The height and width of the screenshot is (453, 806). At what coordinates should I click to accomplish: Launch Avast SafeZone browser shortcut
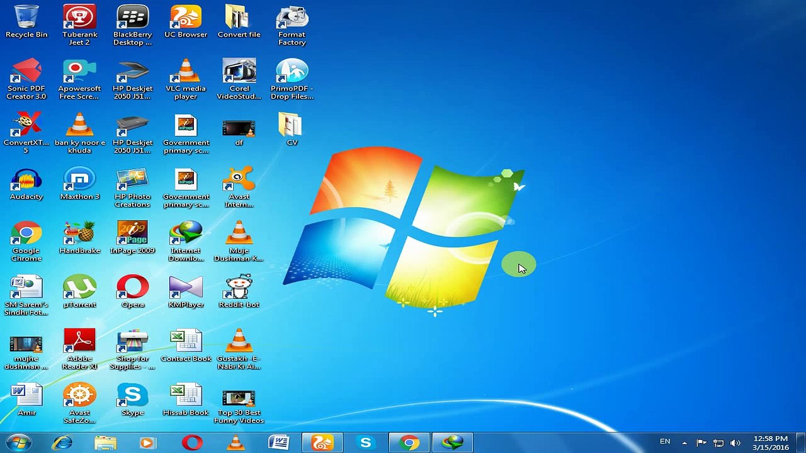[79, 403]
